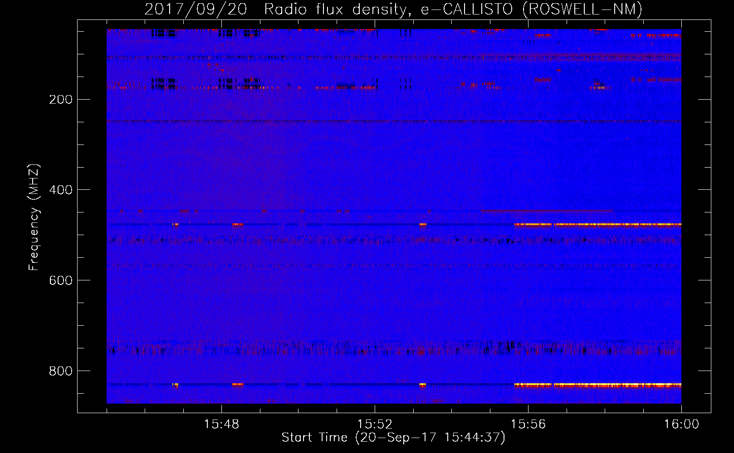Viewport: 734px width, 453px height.
Task: Click the 600 frequency tick label
Action: point(61,280)
